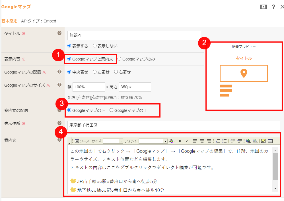This screenshot has height=201, width=284.
Task: Place guide text with Googleマップの上
Action: click(111, 110)
